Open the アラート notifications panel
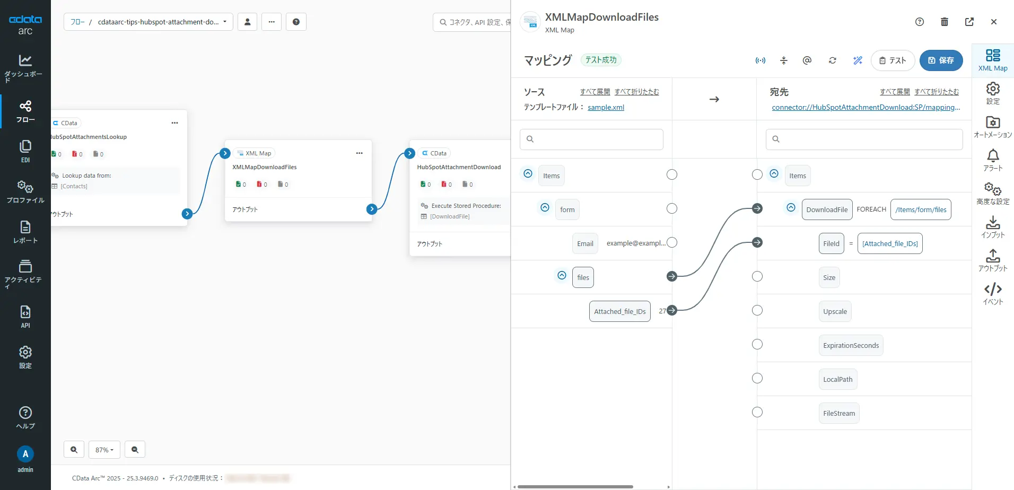This screenshot has height=490, width=1014. pyautogui.click(x=992, y=159)
